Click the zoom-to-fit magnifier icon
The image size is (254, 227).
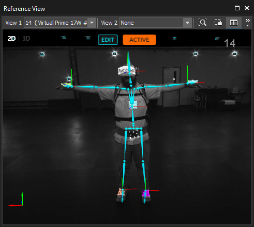(202, 23)
